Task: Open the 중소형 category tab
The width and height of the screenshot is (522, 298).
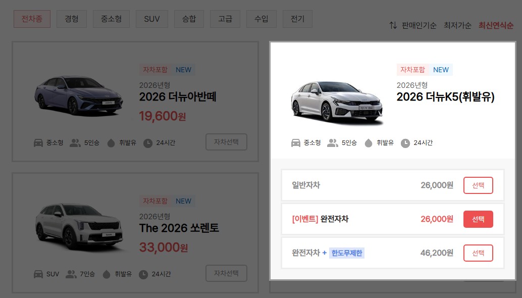Action: point(111,19)
